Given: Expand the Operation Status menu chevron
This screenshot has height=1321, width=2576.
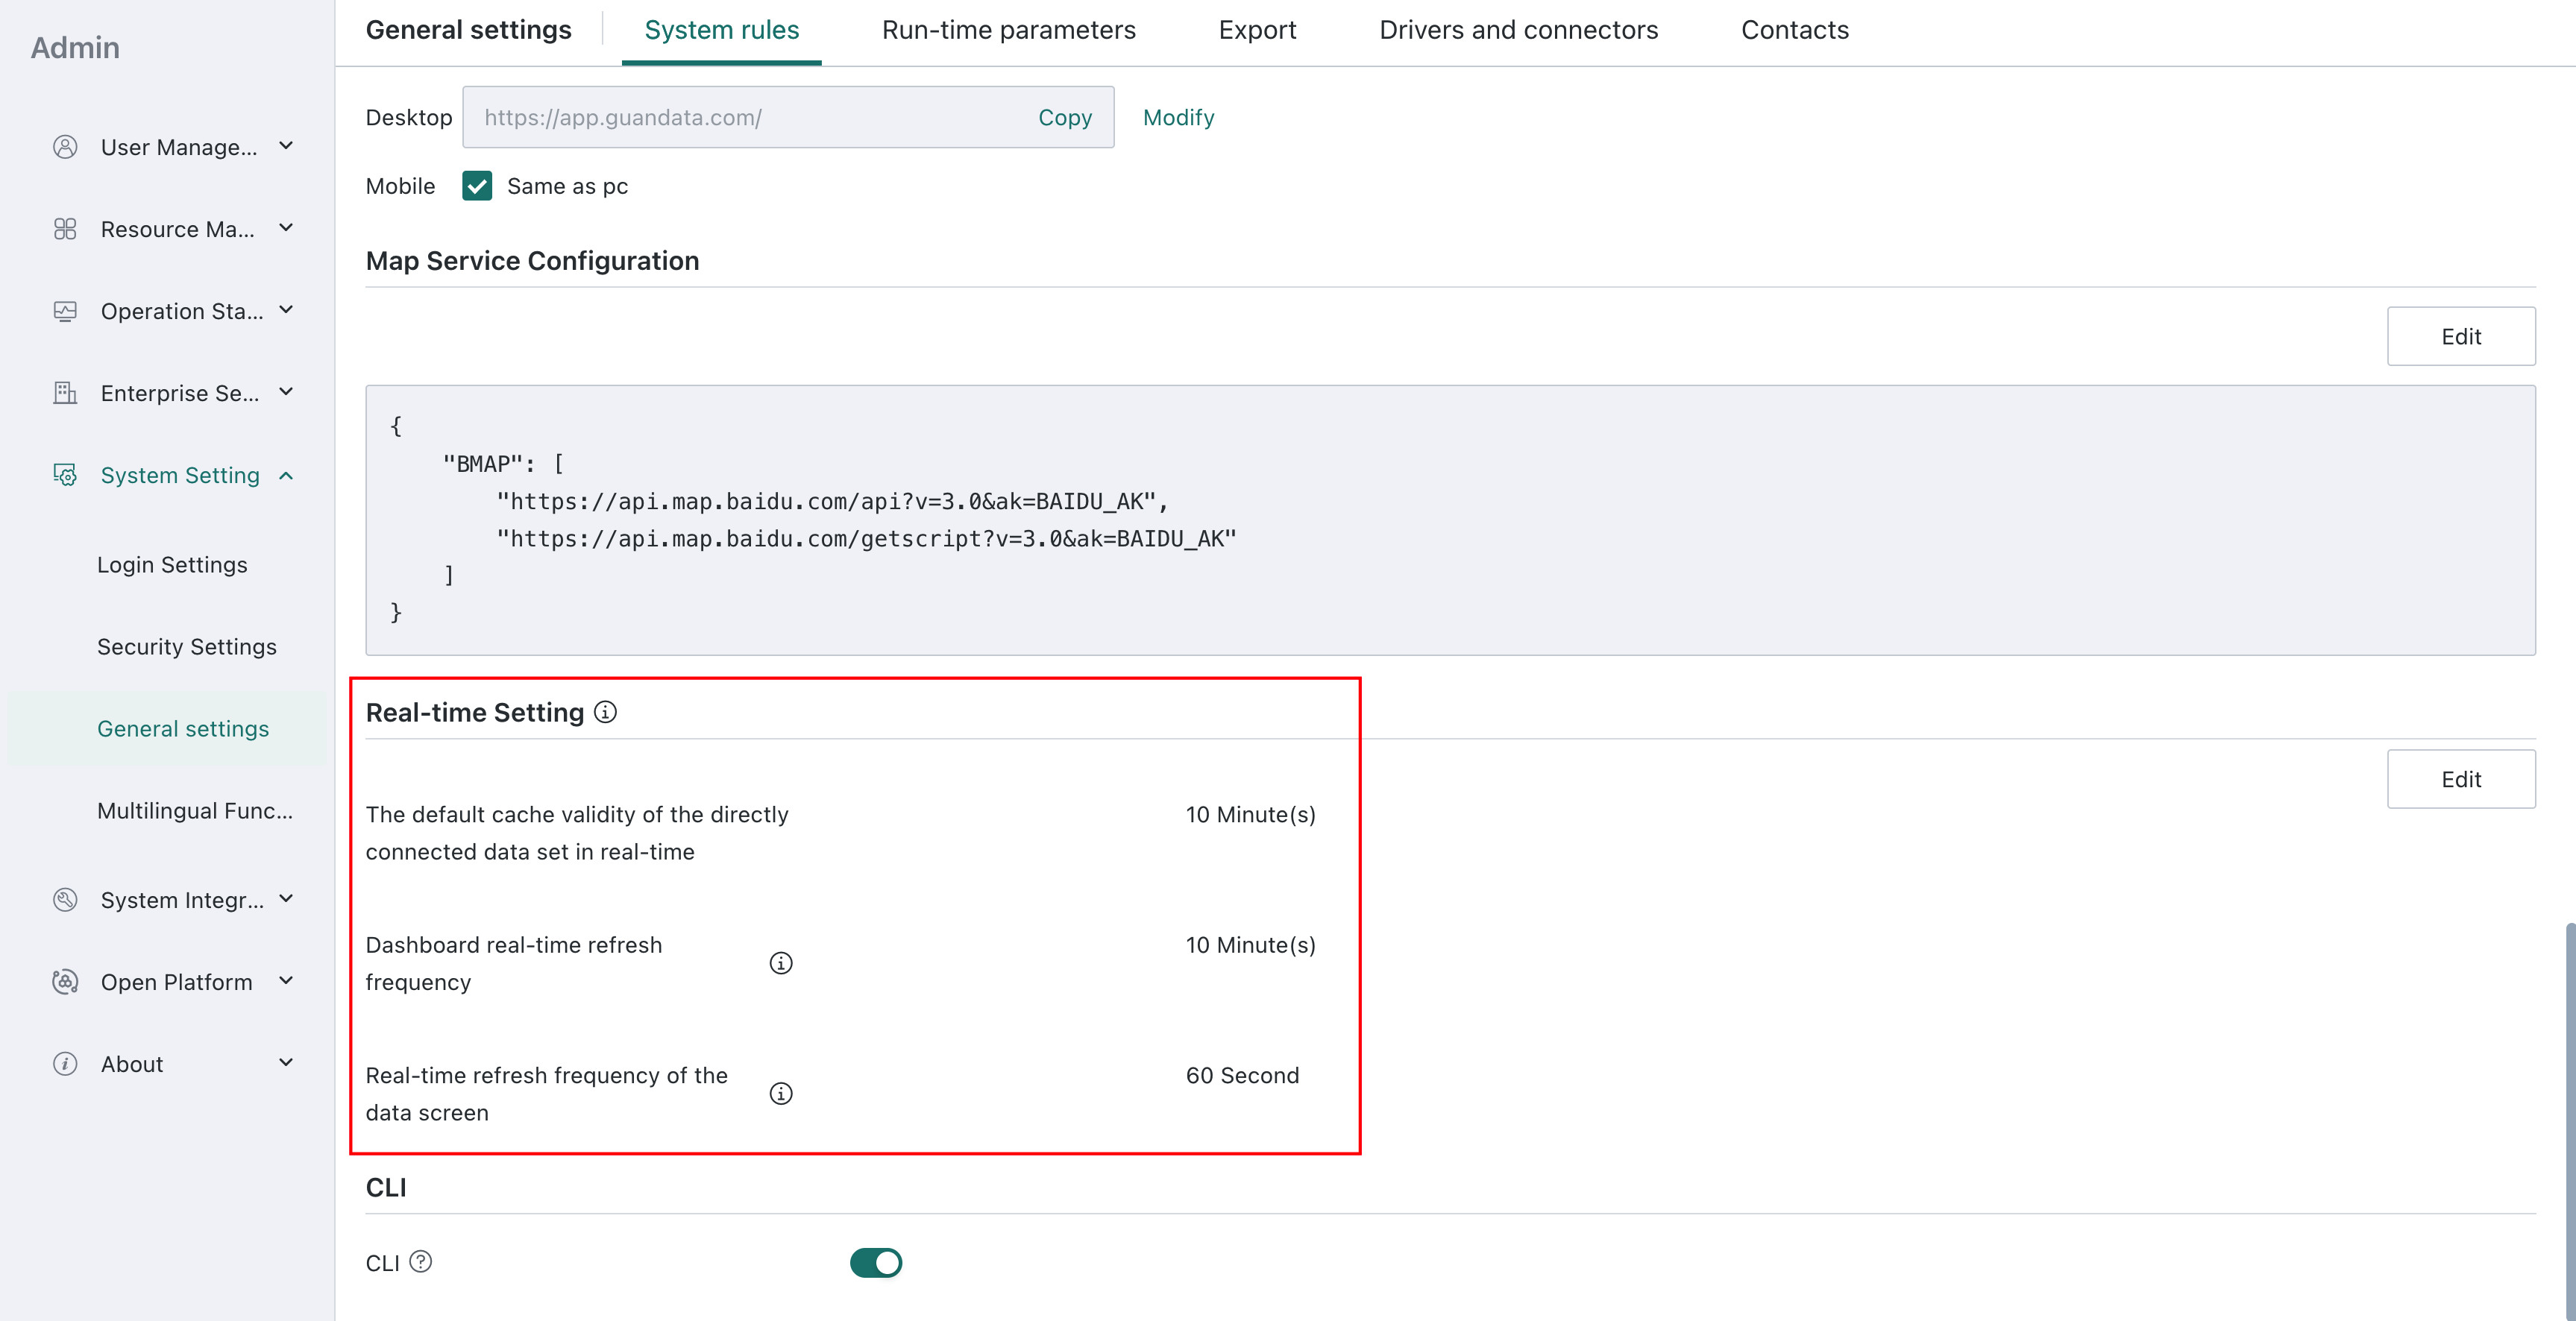Looking at the screenshot, I should coord(286,310).
